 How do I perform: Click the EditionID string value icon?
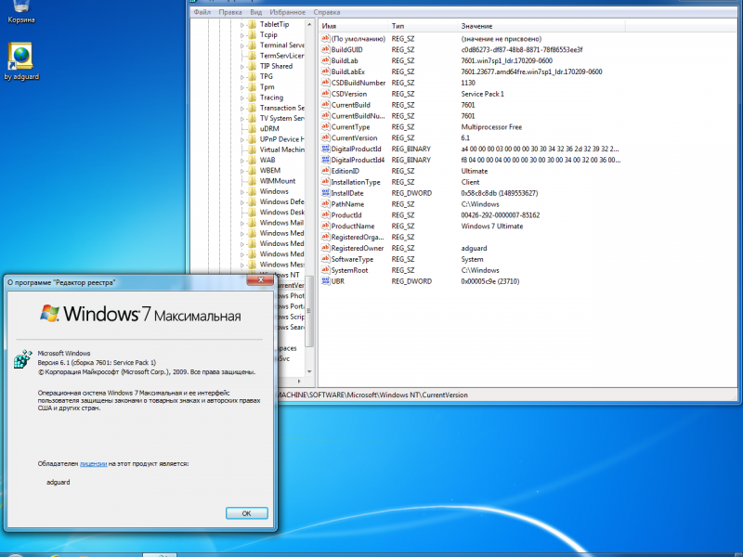coord(325,171)
